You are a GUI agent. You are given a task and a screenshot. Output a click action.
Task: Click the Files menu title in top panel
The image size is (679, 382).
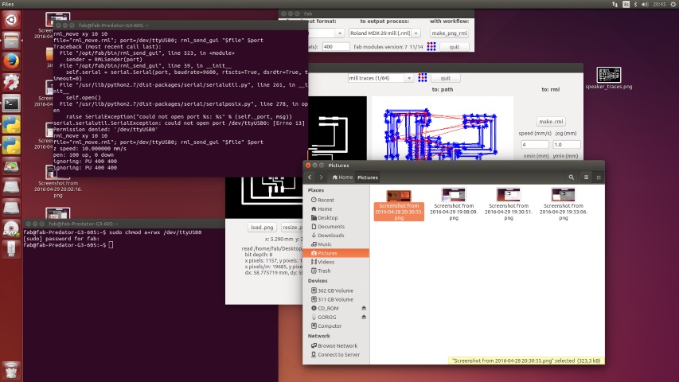[8, 4]
